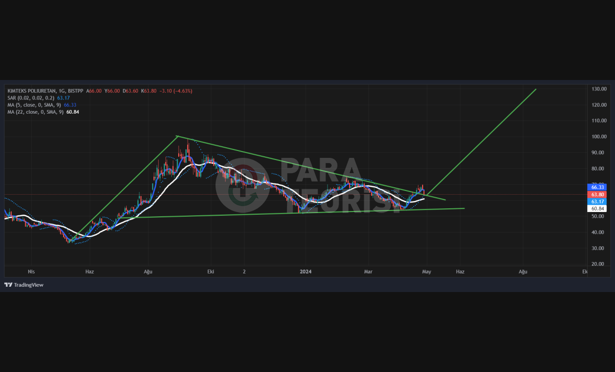Click the 80.00 price axis label
The height and width of the screenshot is (372, 615).
point(599,168)
